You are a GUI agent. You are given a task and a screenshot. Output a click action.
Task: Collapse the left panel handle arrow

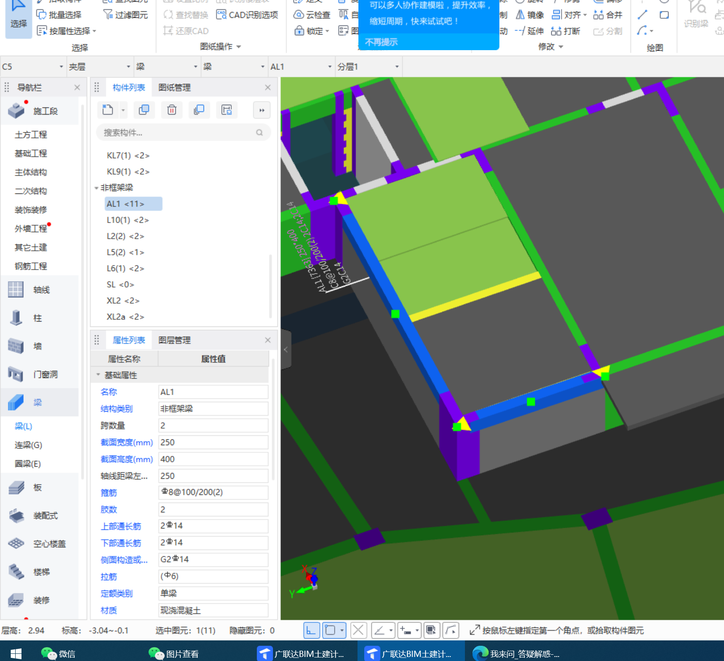286,350
